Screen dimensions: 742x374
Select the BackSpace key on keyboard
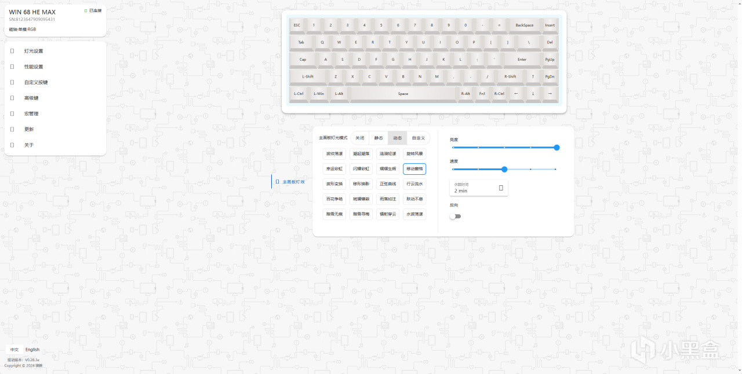coord(524,25)
